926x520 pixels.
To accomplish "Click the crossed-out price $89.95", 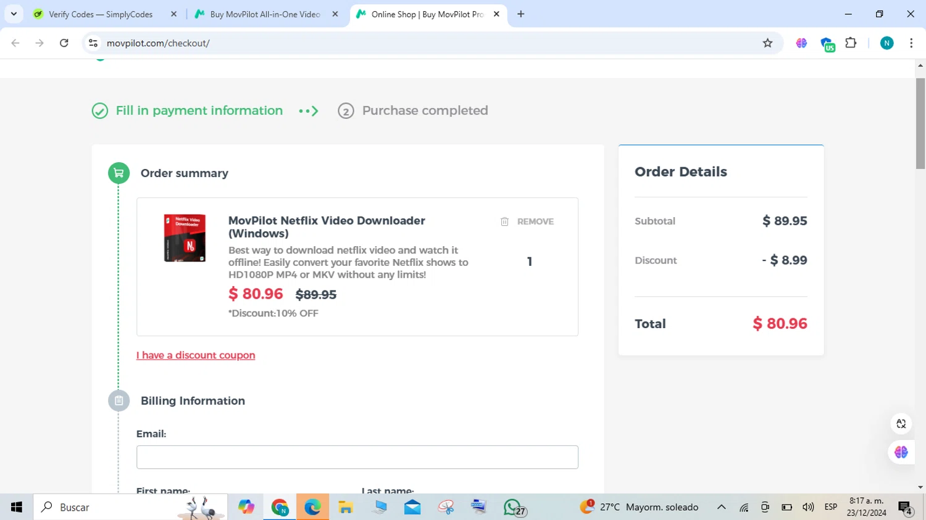I will coord(316,295).
